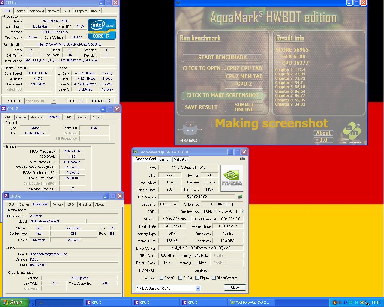This screenshot has width=384, height=307.
Task: Toggle the DirectCompute checkbox
Action: [214, 278]
